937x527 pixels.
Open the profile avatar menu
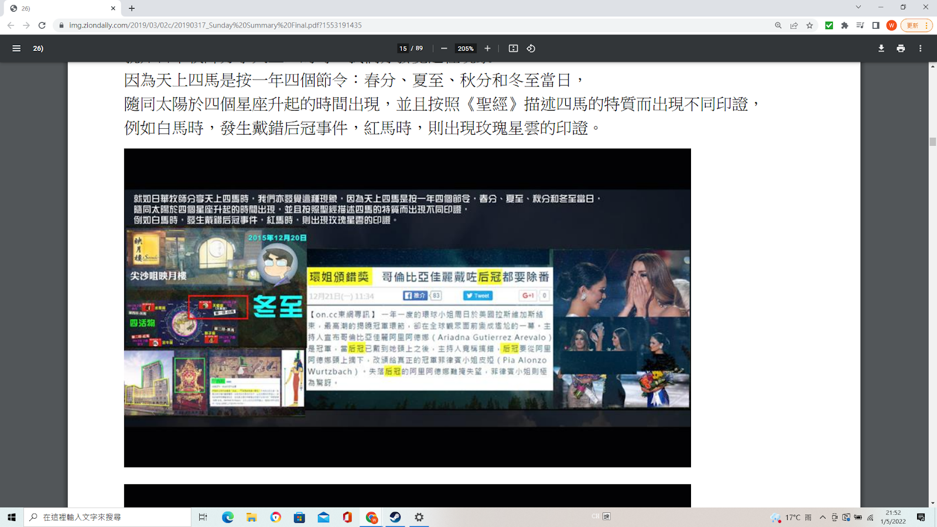click(x=891, y=25)
